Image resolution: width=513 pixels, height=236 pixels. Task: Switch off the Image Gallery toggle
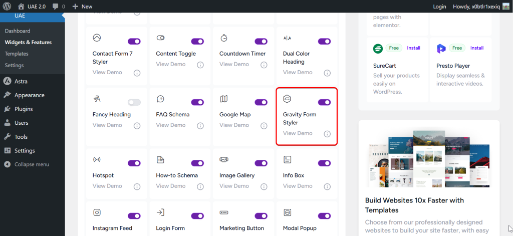261,163
